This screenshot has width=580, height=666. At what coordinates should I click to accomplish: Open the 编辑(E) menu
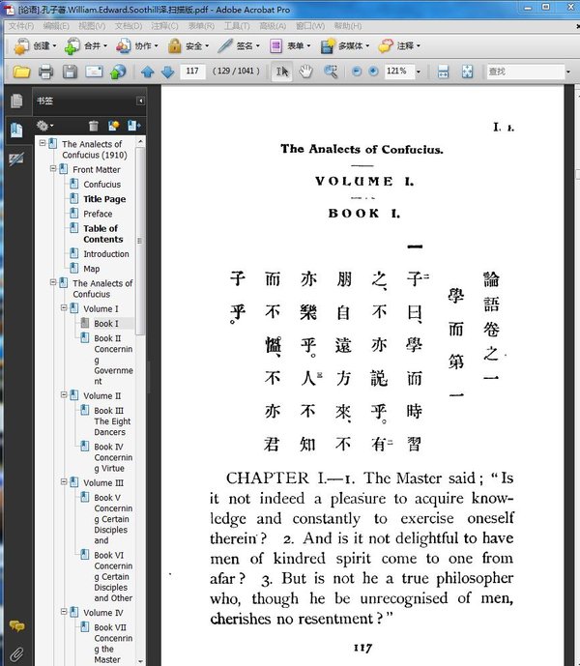56,26
